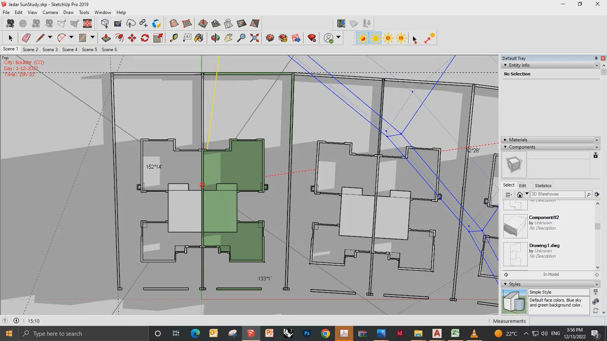Select the Rotate tool
The height and width of the screenshot is (341, 607).
pos(145,38)
